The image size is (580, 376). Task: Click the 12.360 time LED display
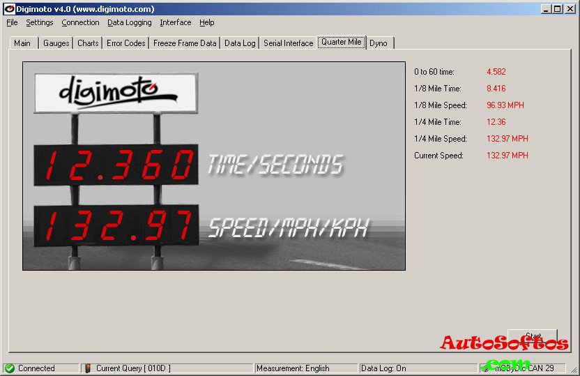tap(116, 165)
